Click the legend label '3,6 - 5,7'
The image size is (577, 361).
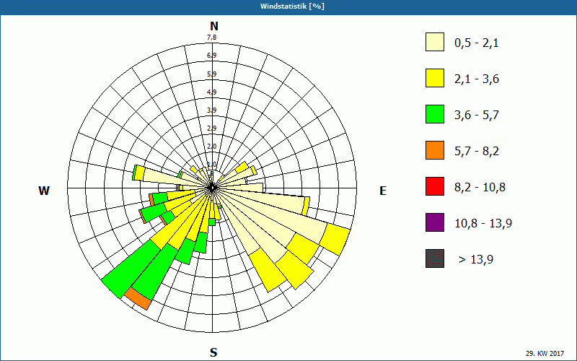(477, 116)
